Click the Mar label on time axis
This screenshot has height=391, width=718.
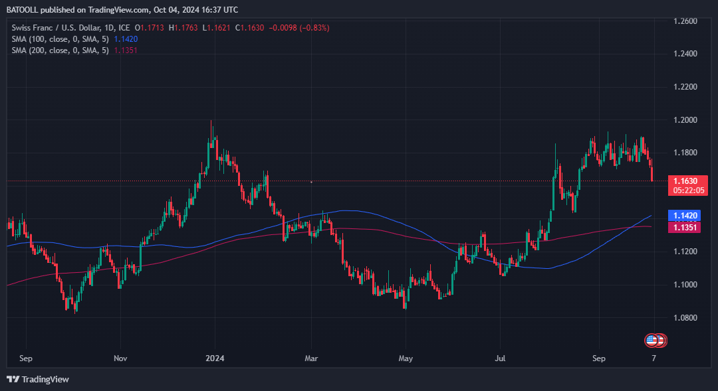310,358
